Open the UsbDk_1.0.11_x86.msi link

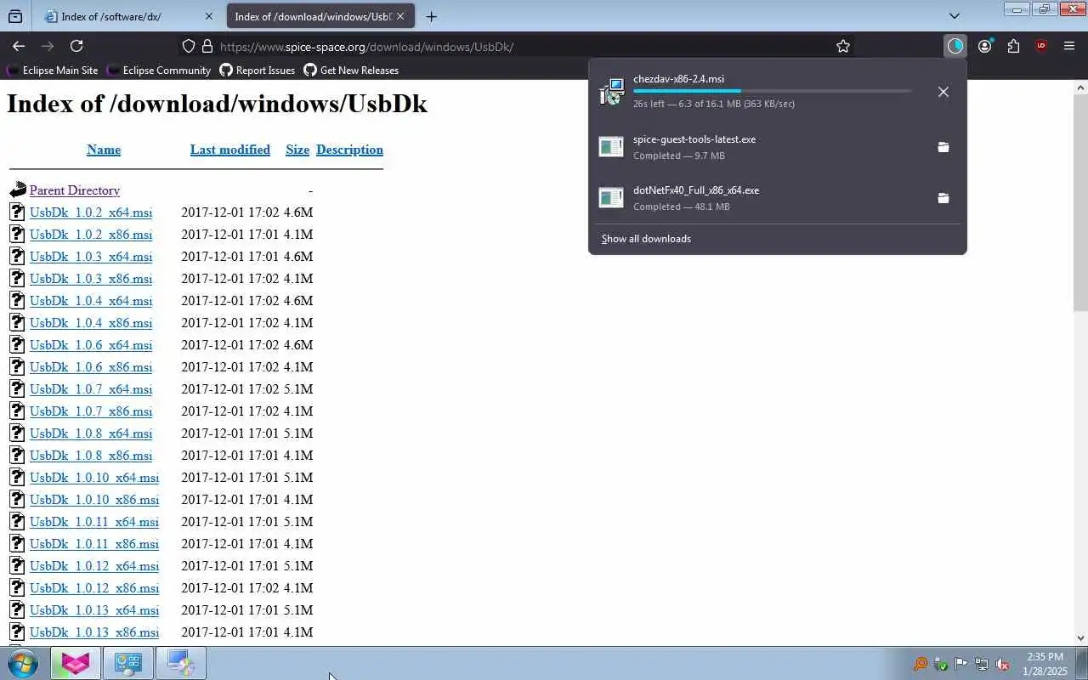(x=94, y=544)
